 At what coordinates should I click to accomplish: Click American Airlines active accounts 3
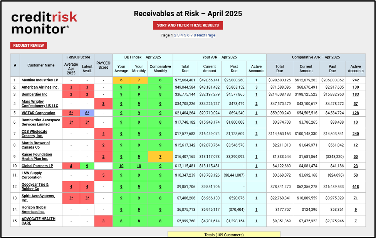click(256, 88)
